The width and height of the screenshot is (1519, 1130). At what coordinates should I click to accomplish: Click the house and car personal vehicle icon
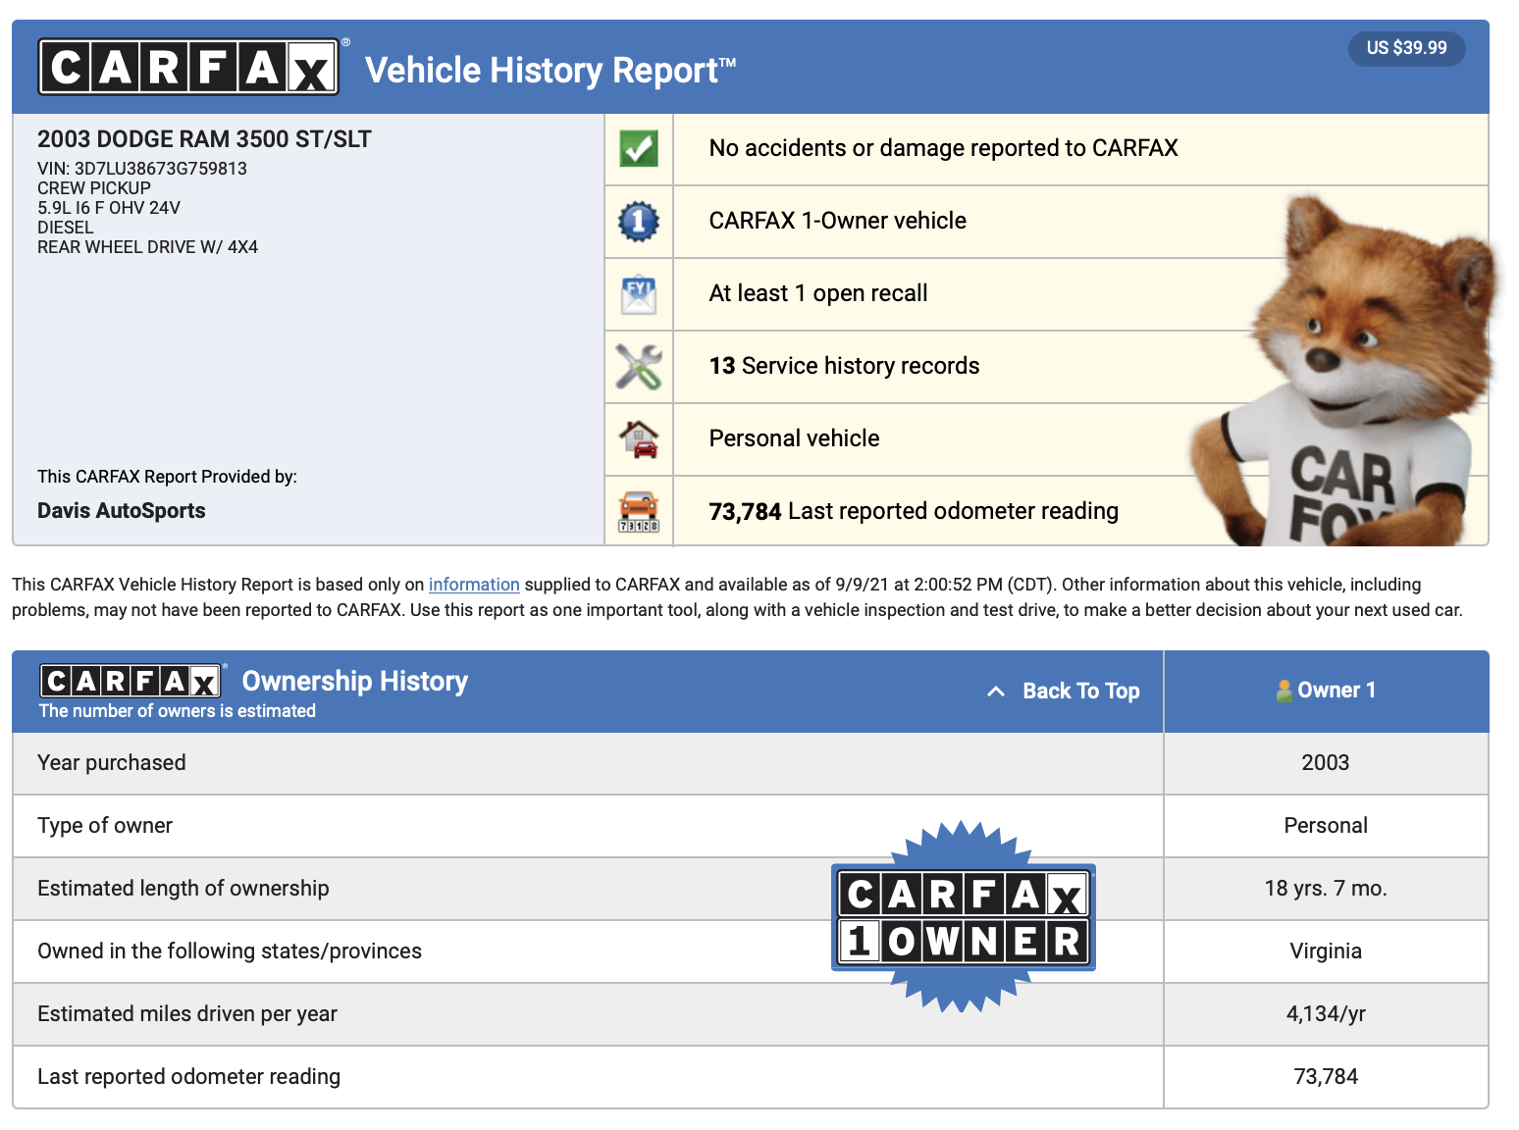(639, 439)
